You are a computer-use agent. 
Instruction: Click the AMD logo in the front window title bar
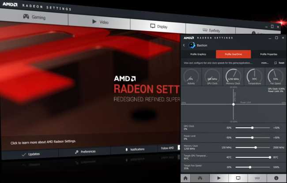click(x=189, y=38)
